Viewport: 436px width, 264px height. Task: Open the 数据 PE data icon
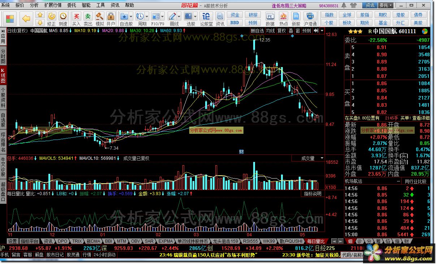click(x=270, y=19)
